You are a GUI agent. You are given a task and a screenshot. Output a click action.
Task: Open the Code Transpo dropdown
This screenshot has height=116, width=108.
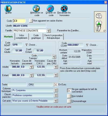coord(54,57)
